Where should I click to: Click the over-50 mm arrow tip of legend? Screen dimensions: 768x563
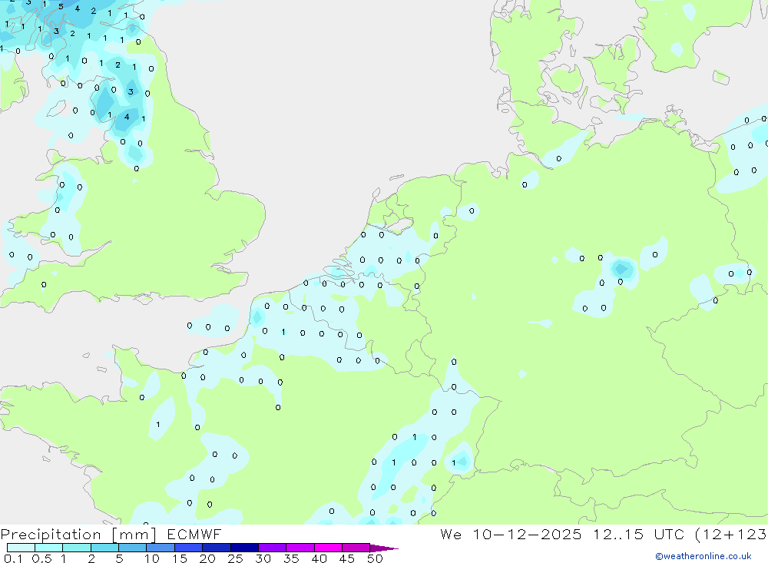(384, 548)
